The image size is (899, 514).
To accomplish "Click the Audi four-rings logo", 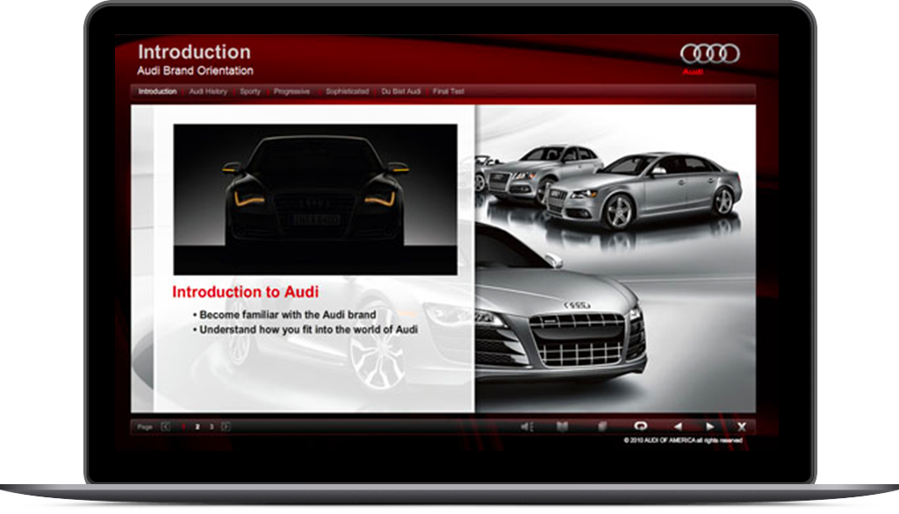I will 709,54.
